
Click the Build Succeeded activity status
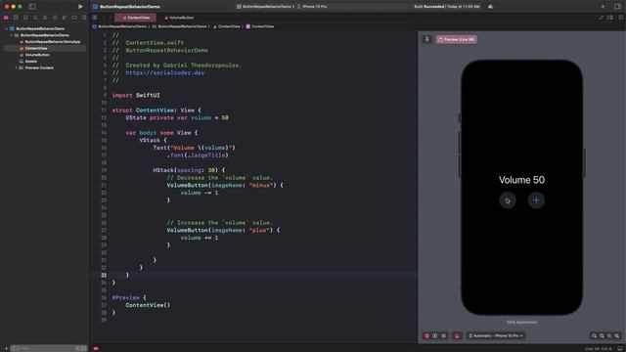click(x=446, y=7)
